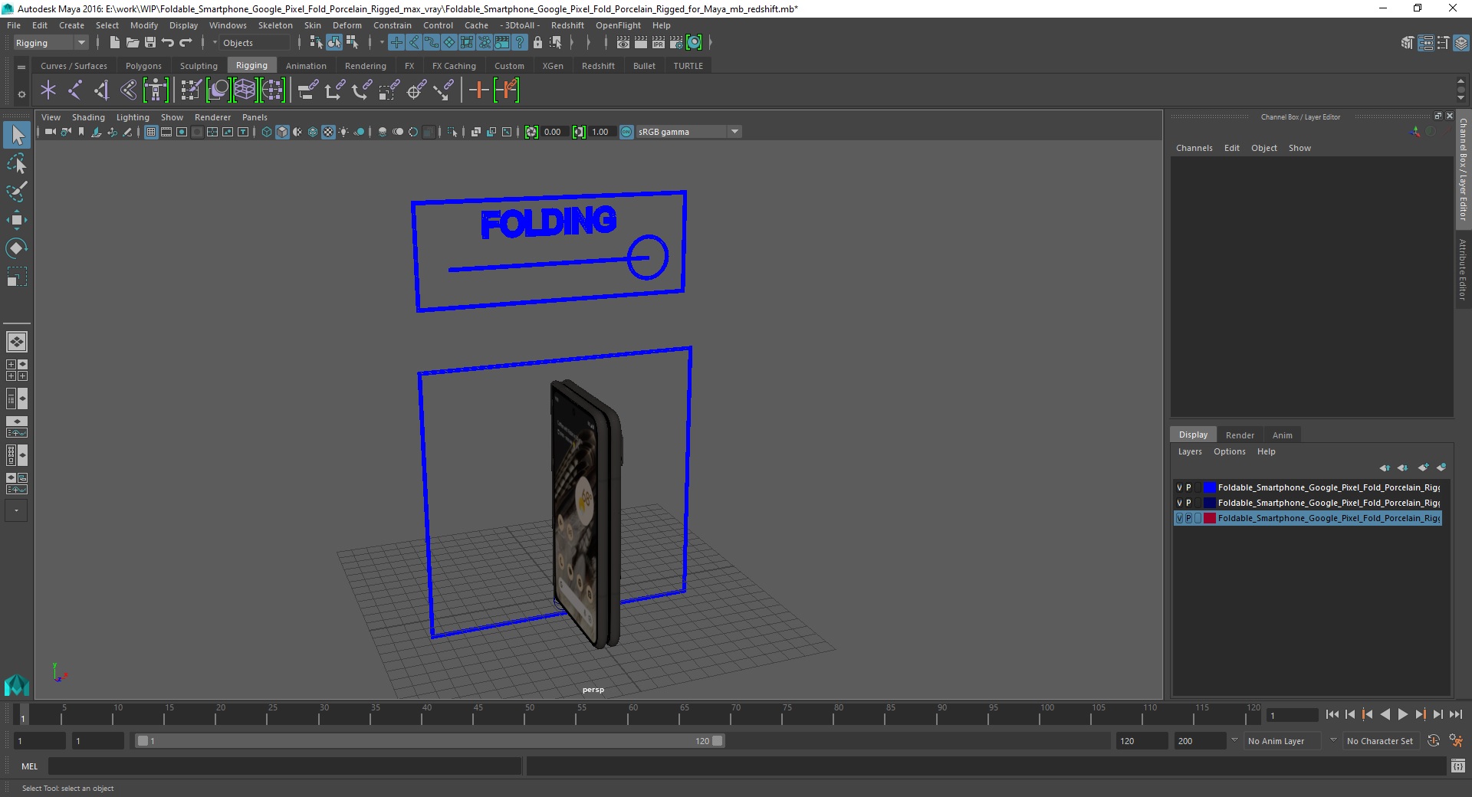Image resolution: width=1472 pixels, height=797 pixels.
Task: Open the Skeleton menu
Action: [x=275, y=25]
